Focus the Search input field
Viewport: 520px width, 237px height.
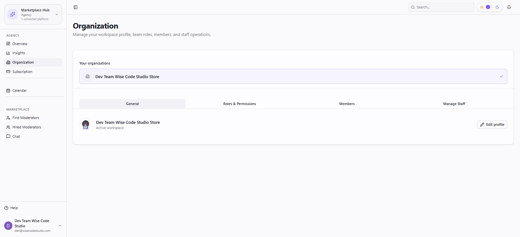point(441,7)
